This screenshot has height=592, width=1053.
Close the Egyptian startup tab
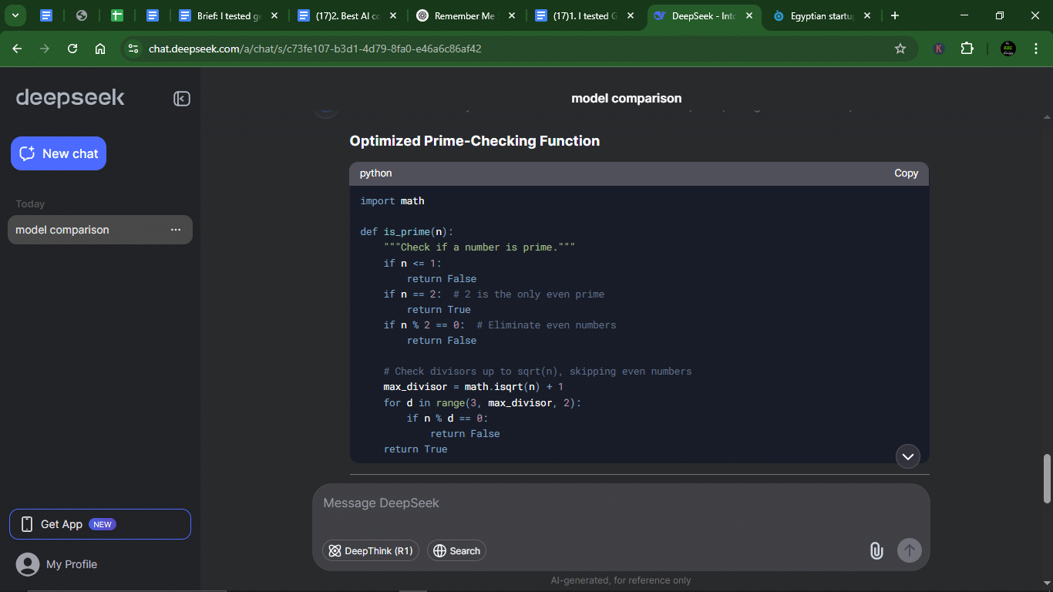(868, 15)
